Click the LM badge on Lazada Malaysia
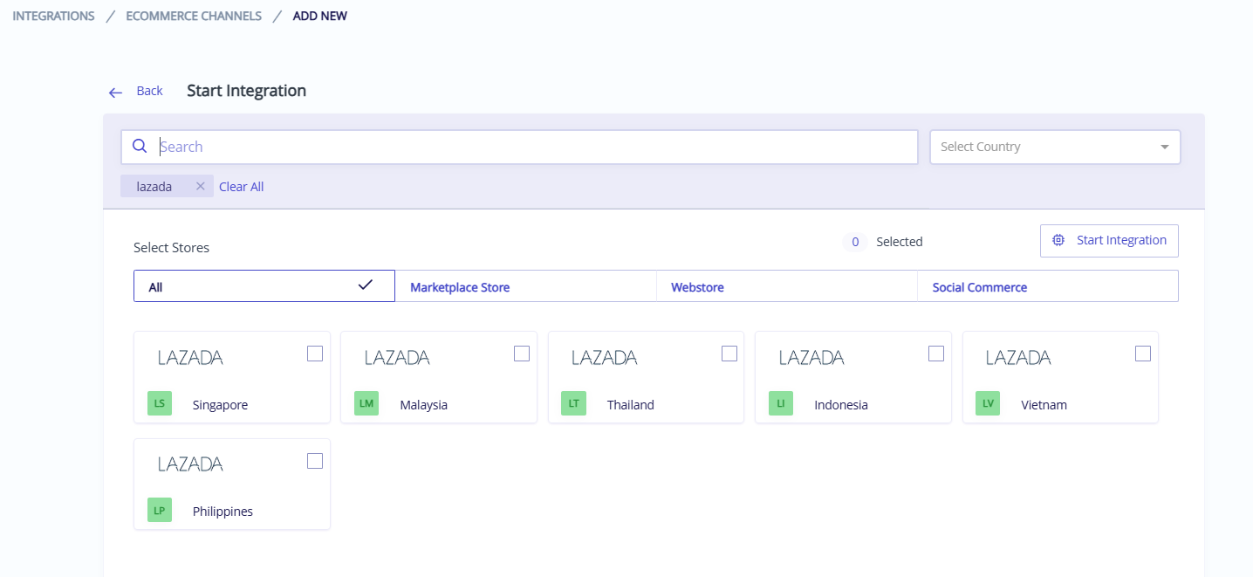 point(366,403)
